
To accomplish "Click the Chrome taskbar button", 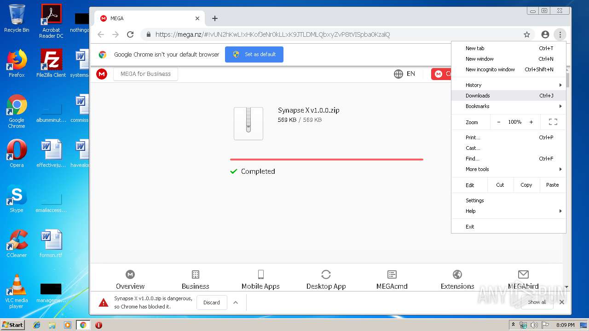I will click(x=83, y=325).
